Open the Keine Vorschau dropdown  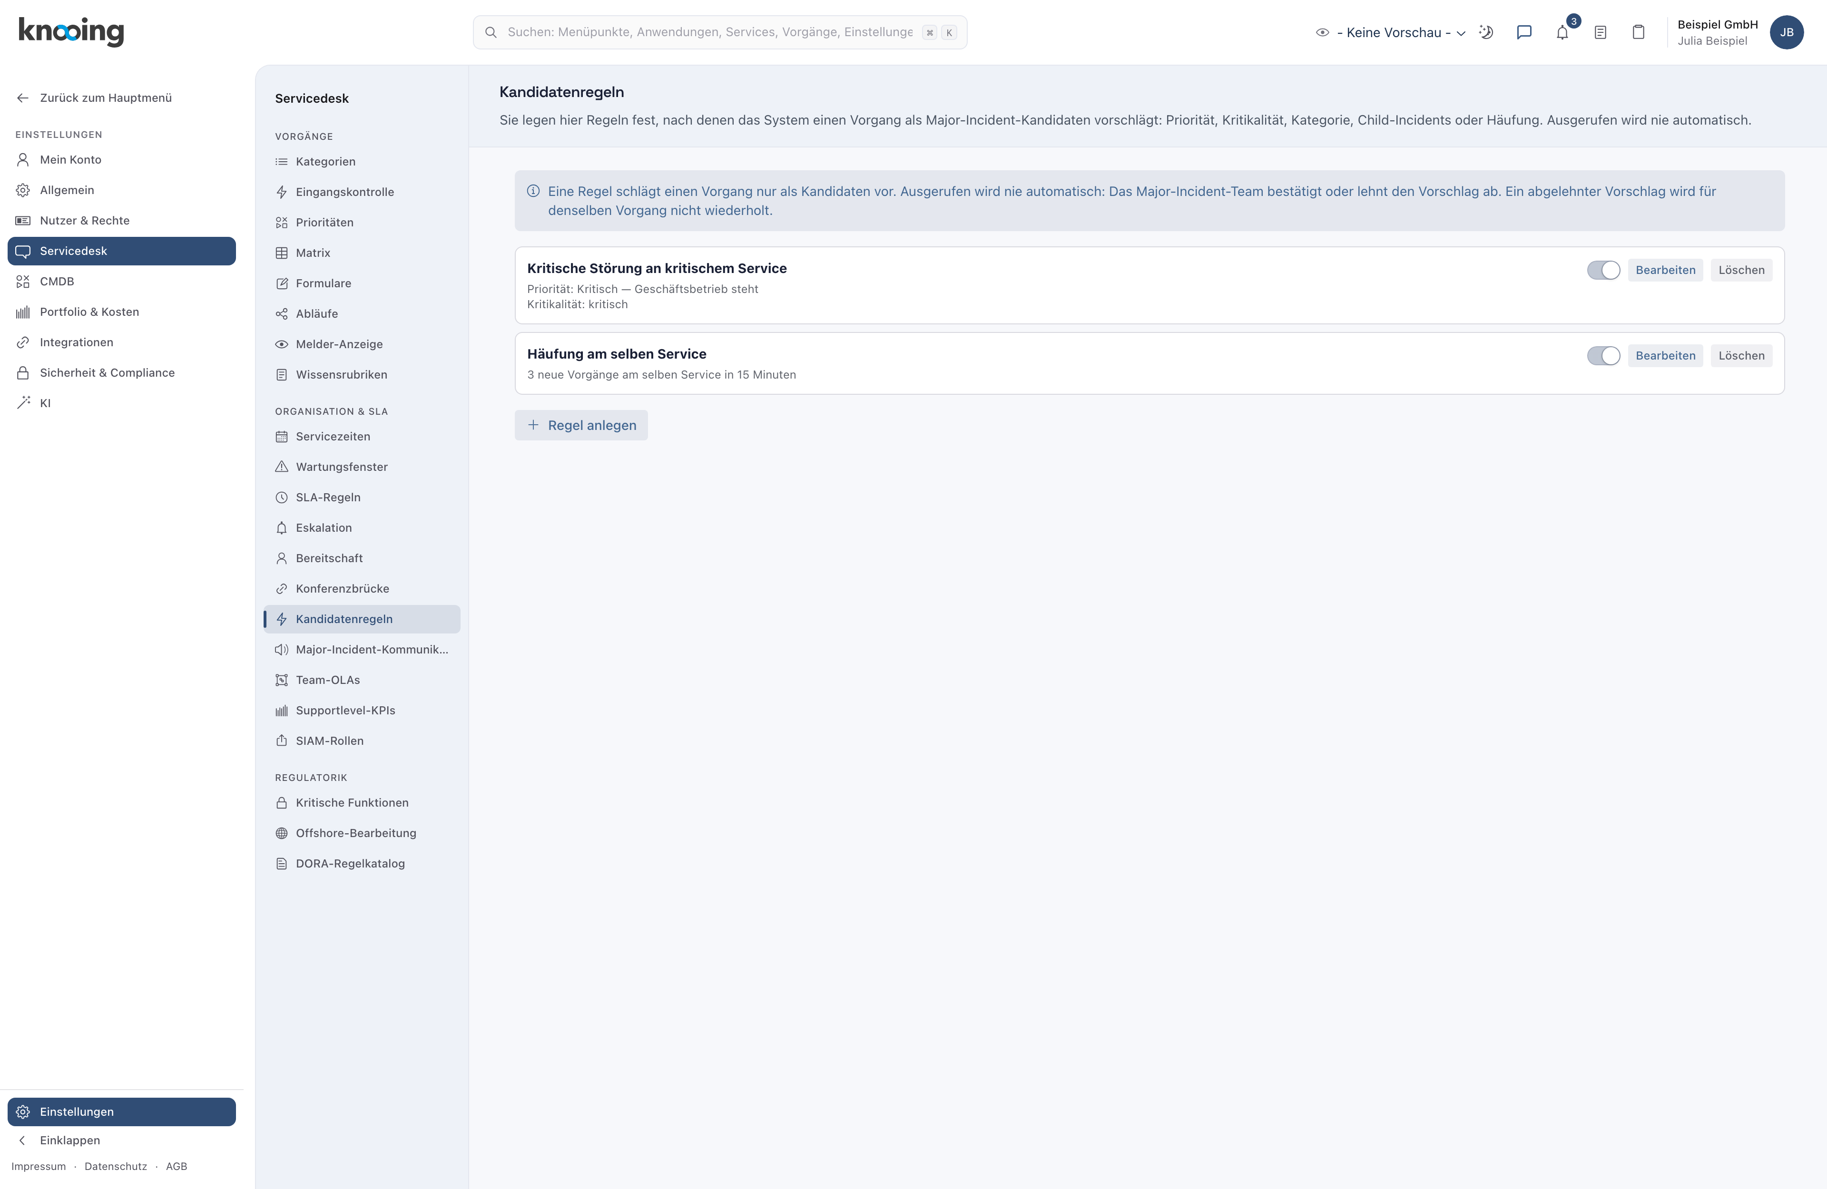tap(1390, 32)
